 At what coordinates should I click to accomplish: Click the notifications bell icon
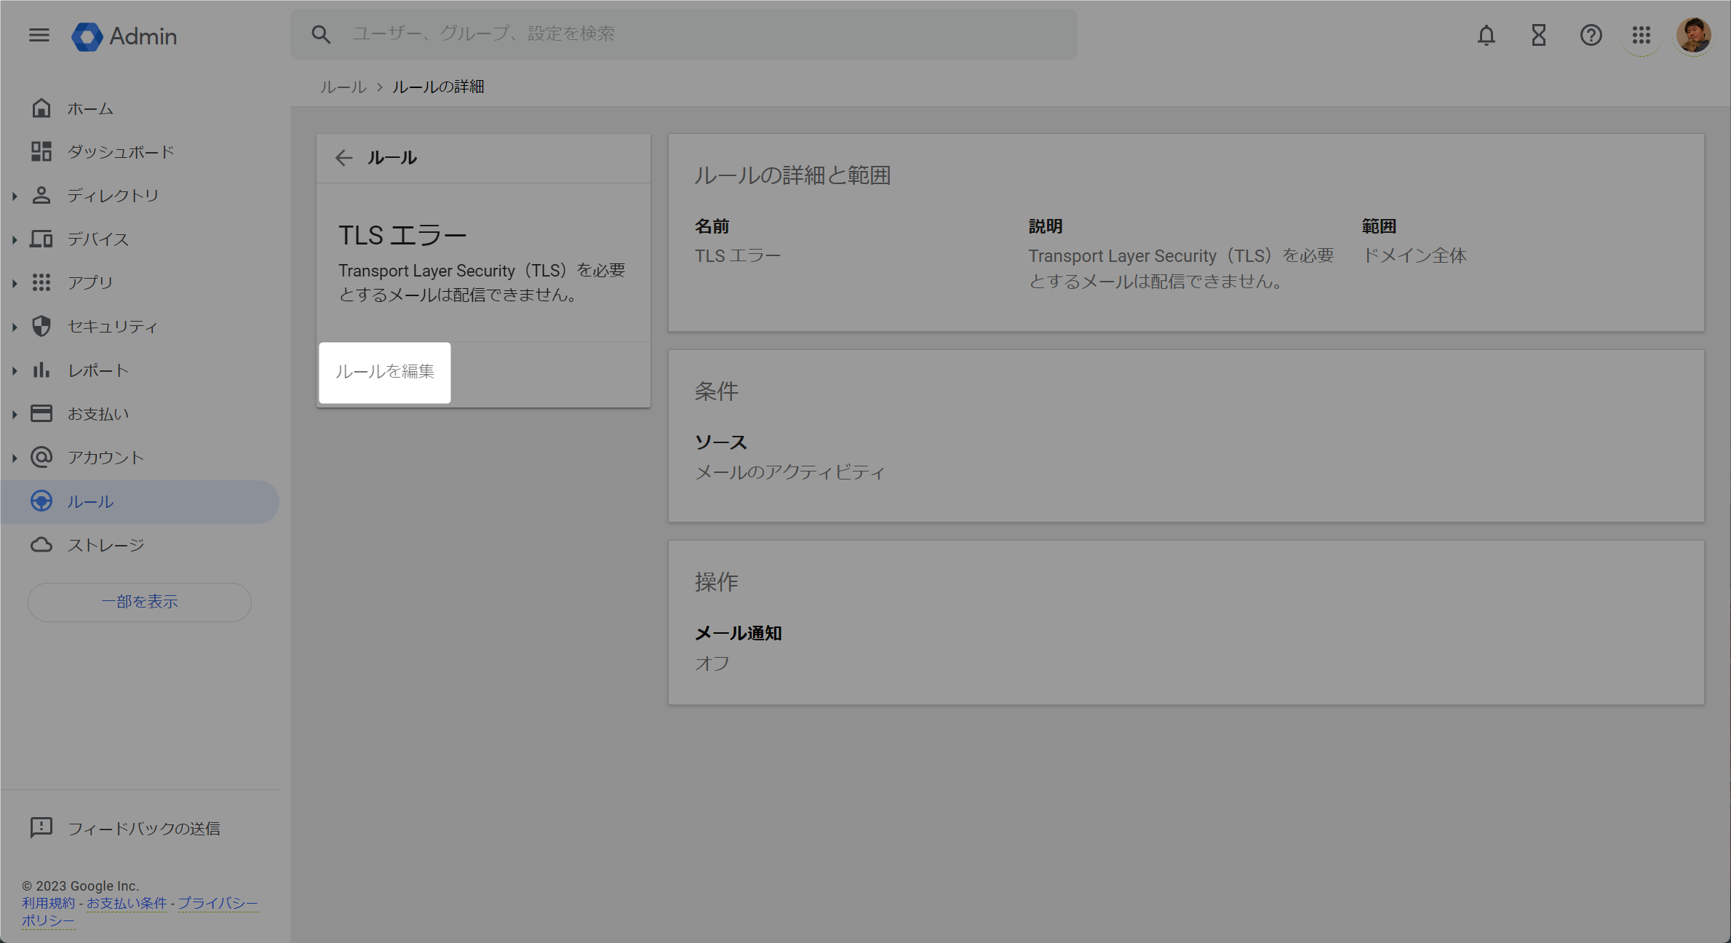pos(1486,35)
